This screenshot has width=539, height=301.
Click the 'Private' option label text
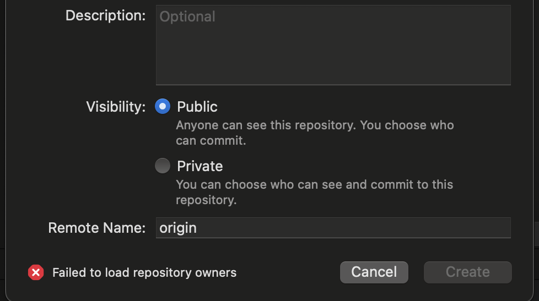pos(200,166)
